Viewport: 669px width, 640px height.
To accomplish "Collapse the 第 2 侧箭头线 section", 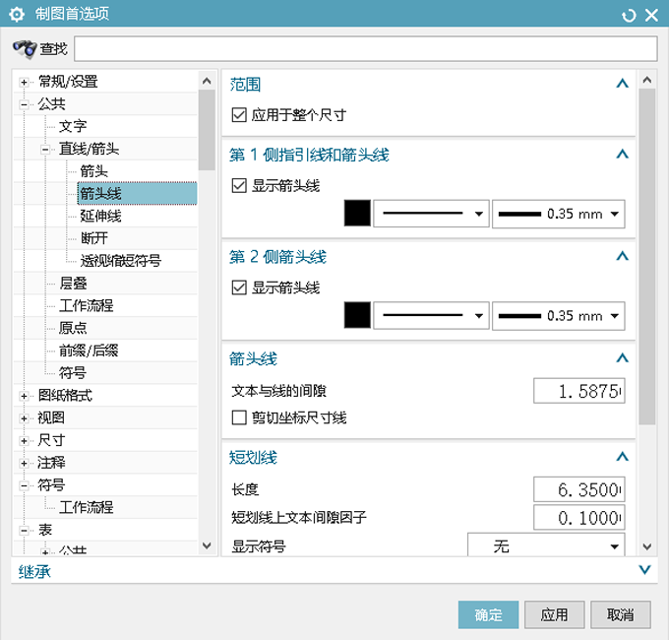I will (x=621, y=256).
